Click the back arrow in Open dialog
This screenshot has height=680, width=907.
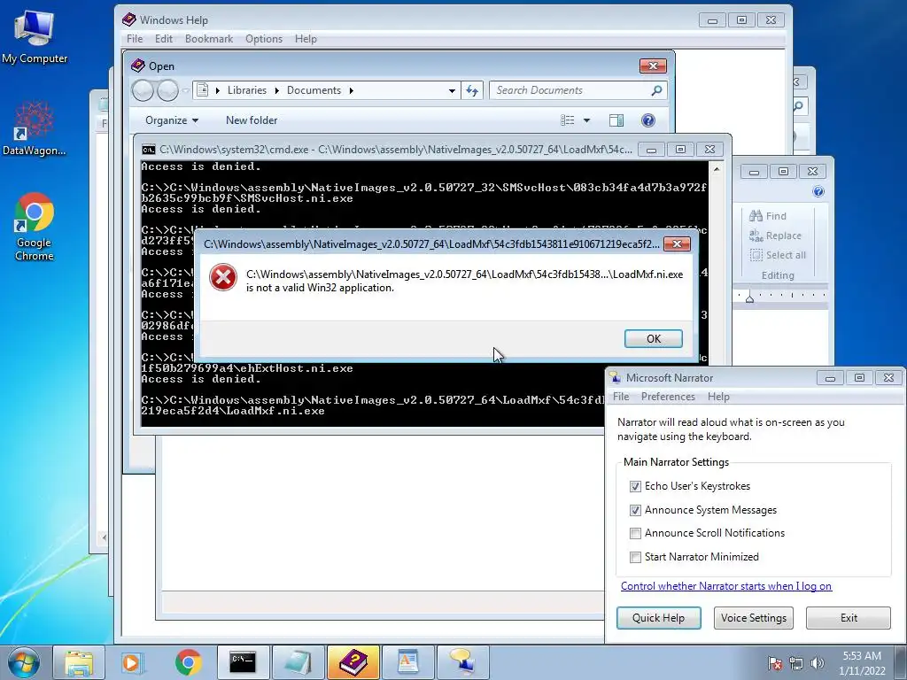click(x=143, y=90)
